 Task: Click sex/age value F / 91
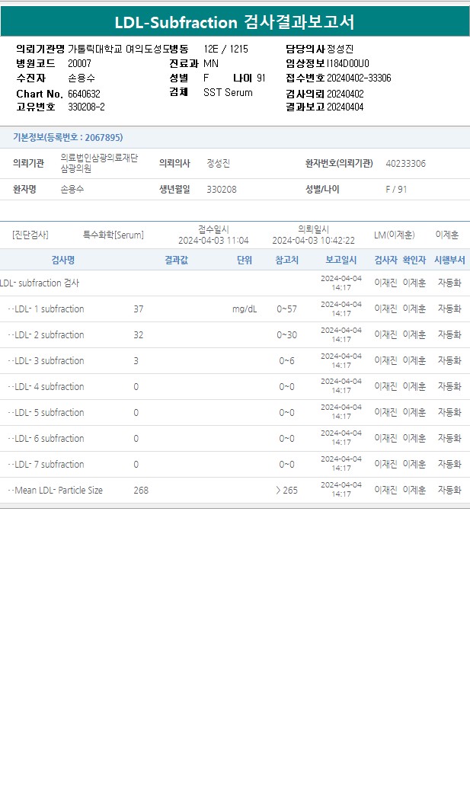tap(396, 189)
